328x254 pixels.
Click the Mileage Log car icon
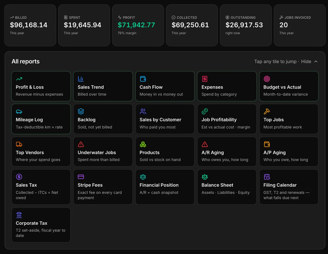click(x=19, y=112)
